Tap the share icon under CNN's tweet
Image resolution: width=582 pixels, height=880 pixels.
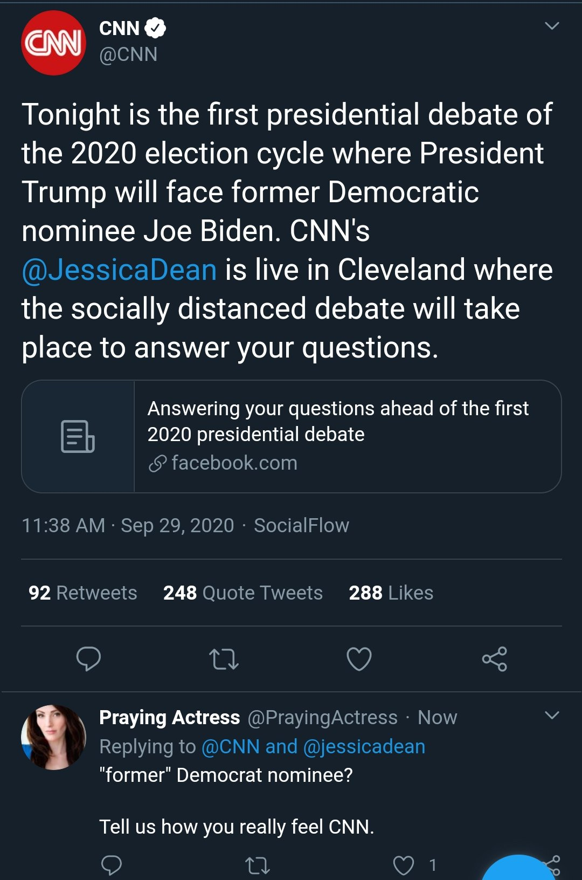[494, 658]
